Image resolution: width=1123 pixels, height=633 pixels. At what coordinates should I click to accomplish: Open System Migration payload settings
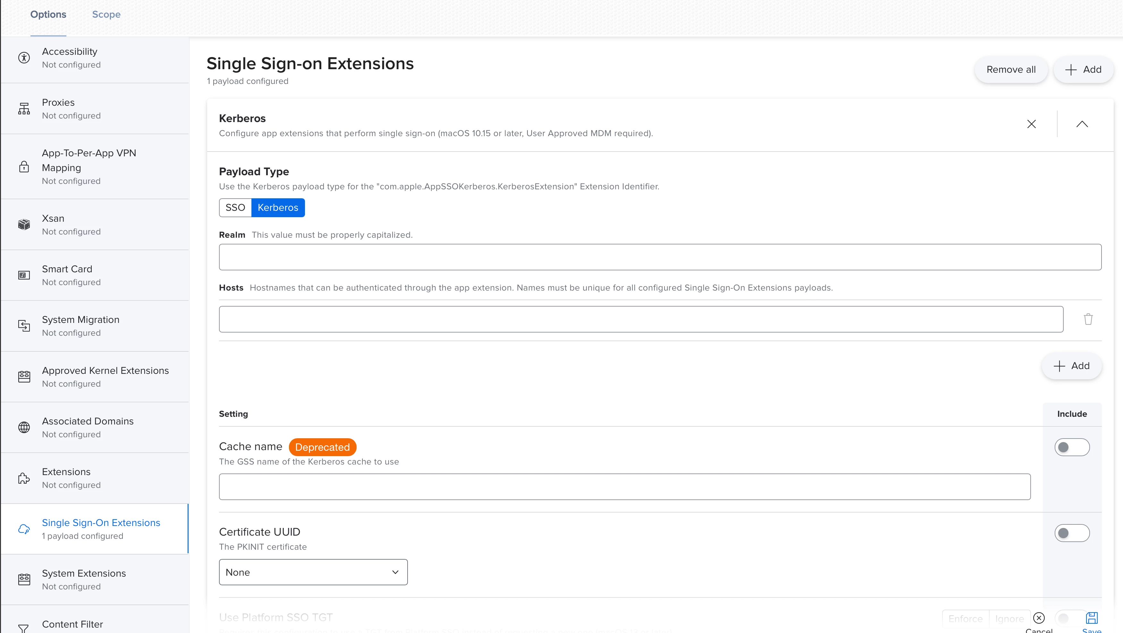81,326
